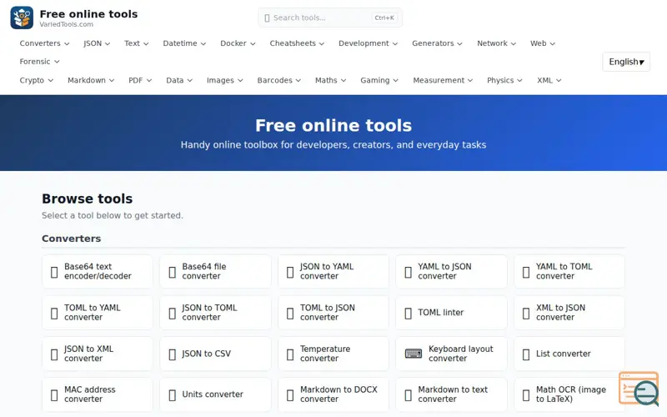This screenshot has height=417, width=667.
Task: Open the PDF menu
Action: pos(140,80)
